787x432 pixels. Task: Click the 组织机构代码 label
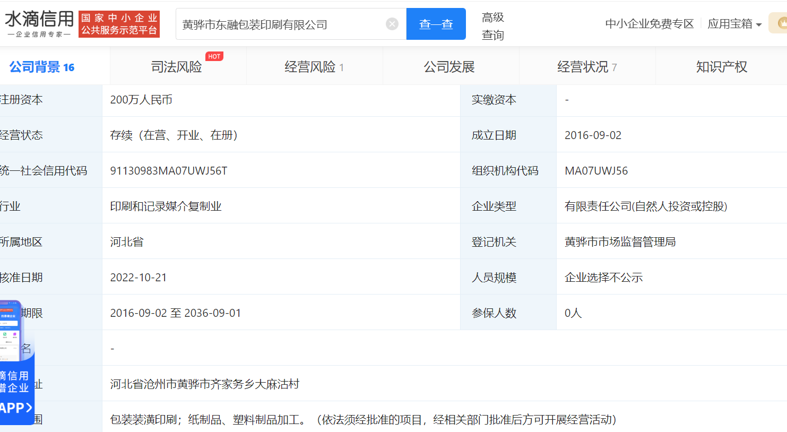(505, 171)
